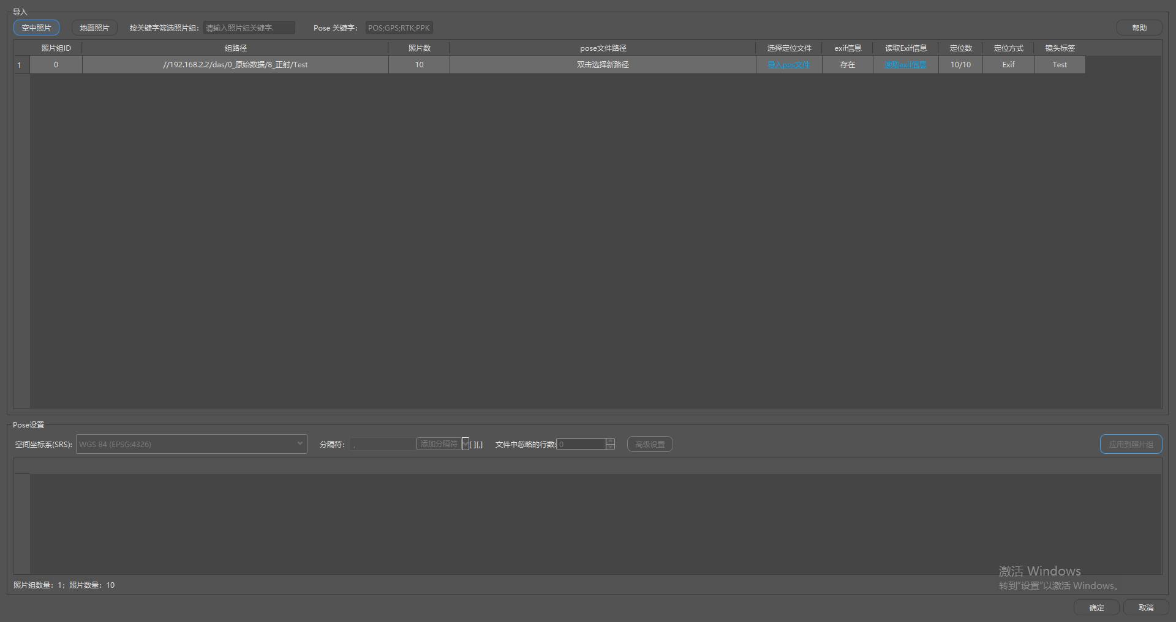The height and width of the screenshot is (622, 1176).
Task: Click the 10/10 positioning count cell
Action: 960,65
